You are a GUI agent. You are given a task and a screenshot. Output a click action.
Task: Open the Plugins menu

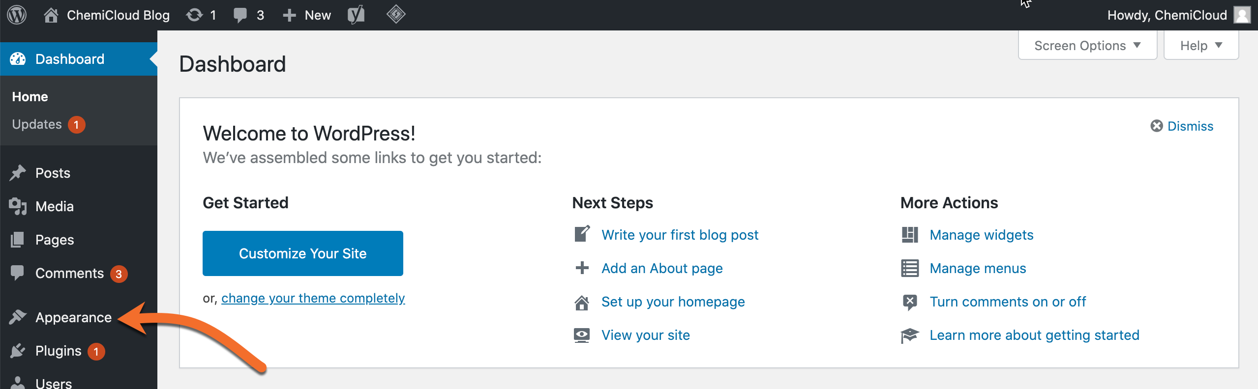pyautogui.click(x=58, y=351)
